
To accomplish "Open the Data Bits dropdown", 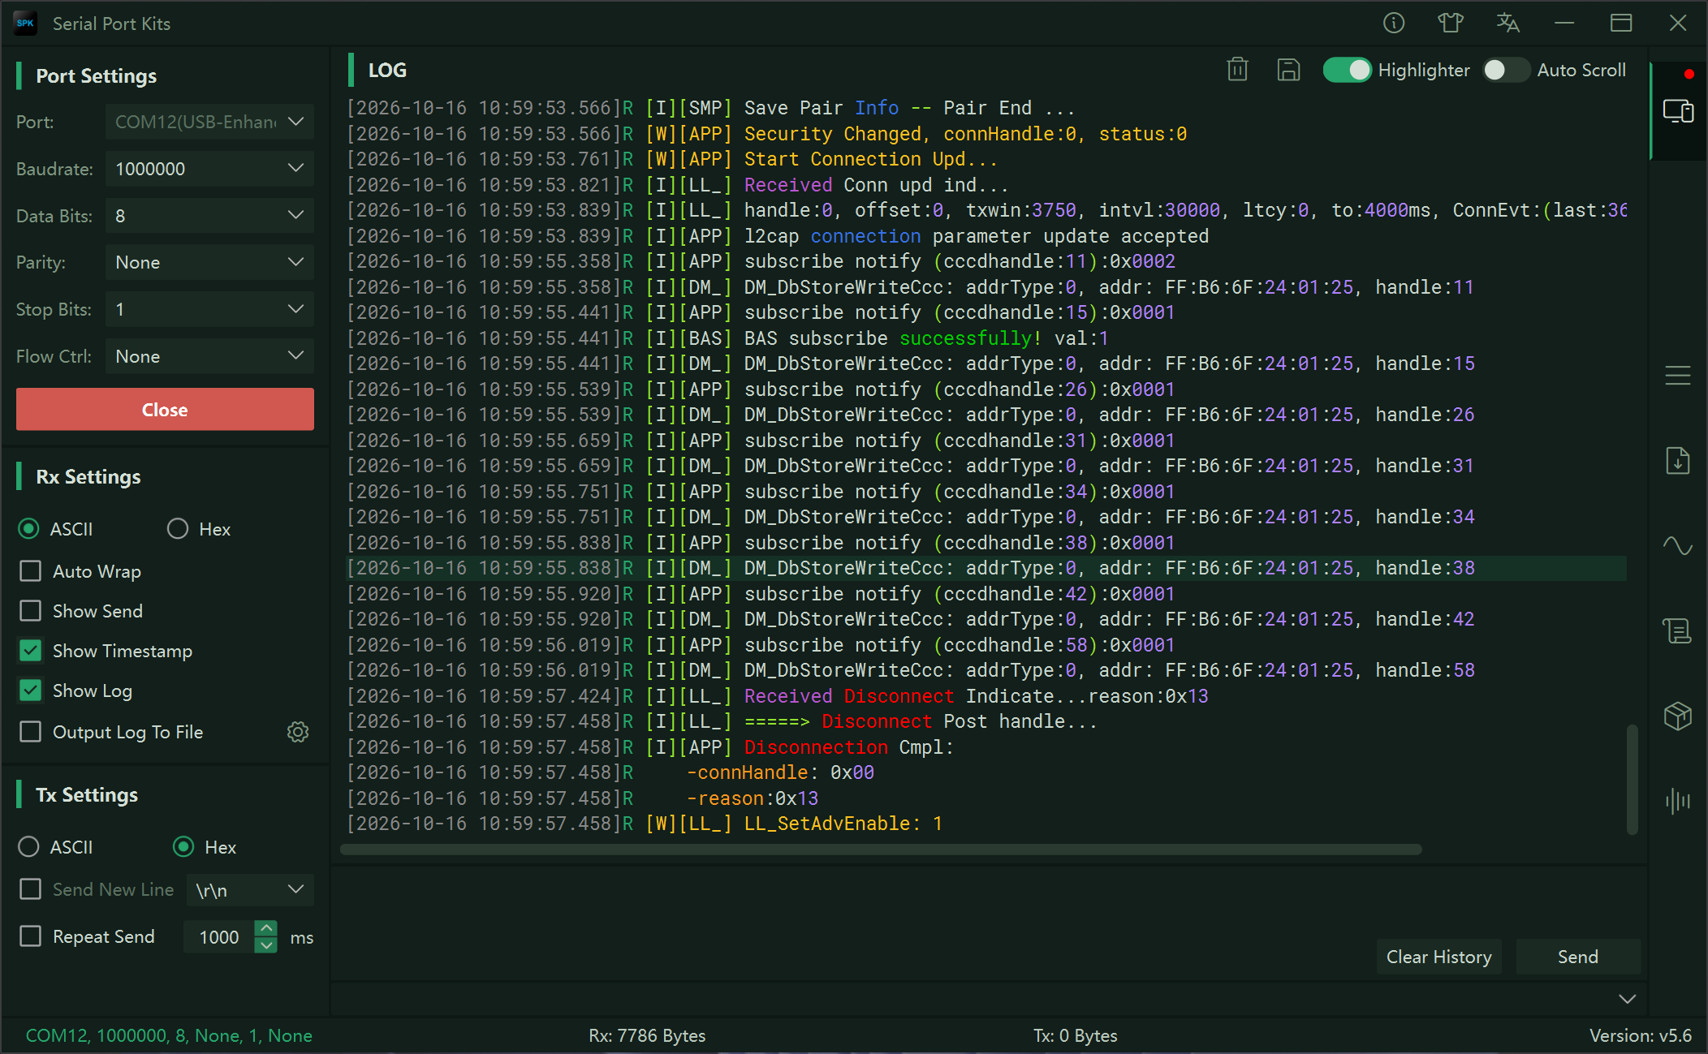I will click(209, 216).
